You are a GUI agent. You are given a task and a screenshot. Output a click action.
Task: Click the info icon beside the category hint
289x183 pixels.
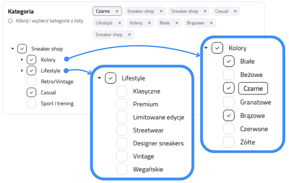click(x=10, y=21)
